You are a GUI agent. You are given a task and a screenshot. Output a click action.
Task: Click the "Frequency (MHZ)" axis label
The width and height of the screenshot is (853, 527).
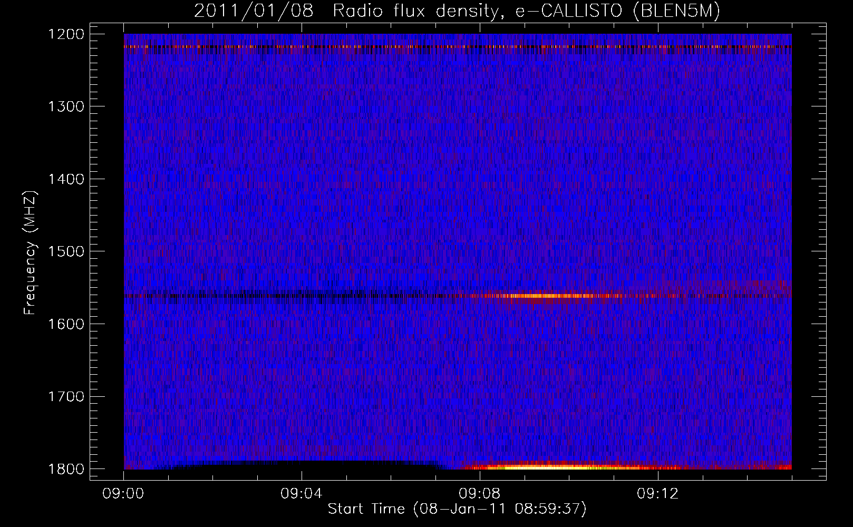pyautogui.click(x=31, y=253)
